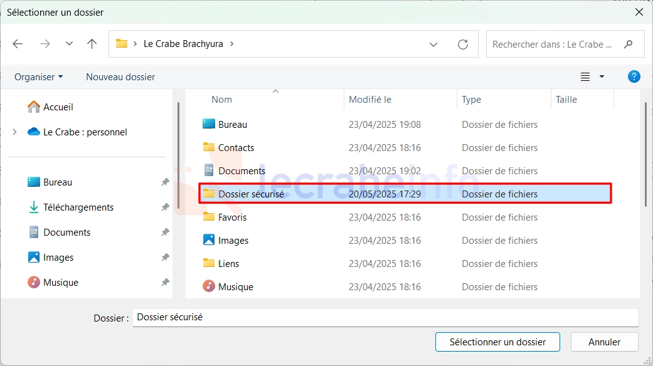This screenshot has width=653, height=366.
Task: Unpin Bureau using its pin icon
Action: (x=166, y=182)
